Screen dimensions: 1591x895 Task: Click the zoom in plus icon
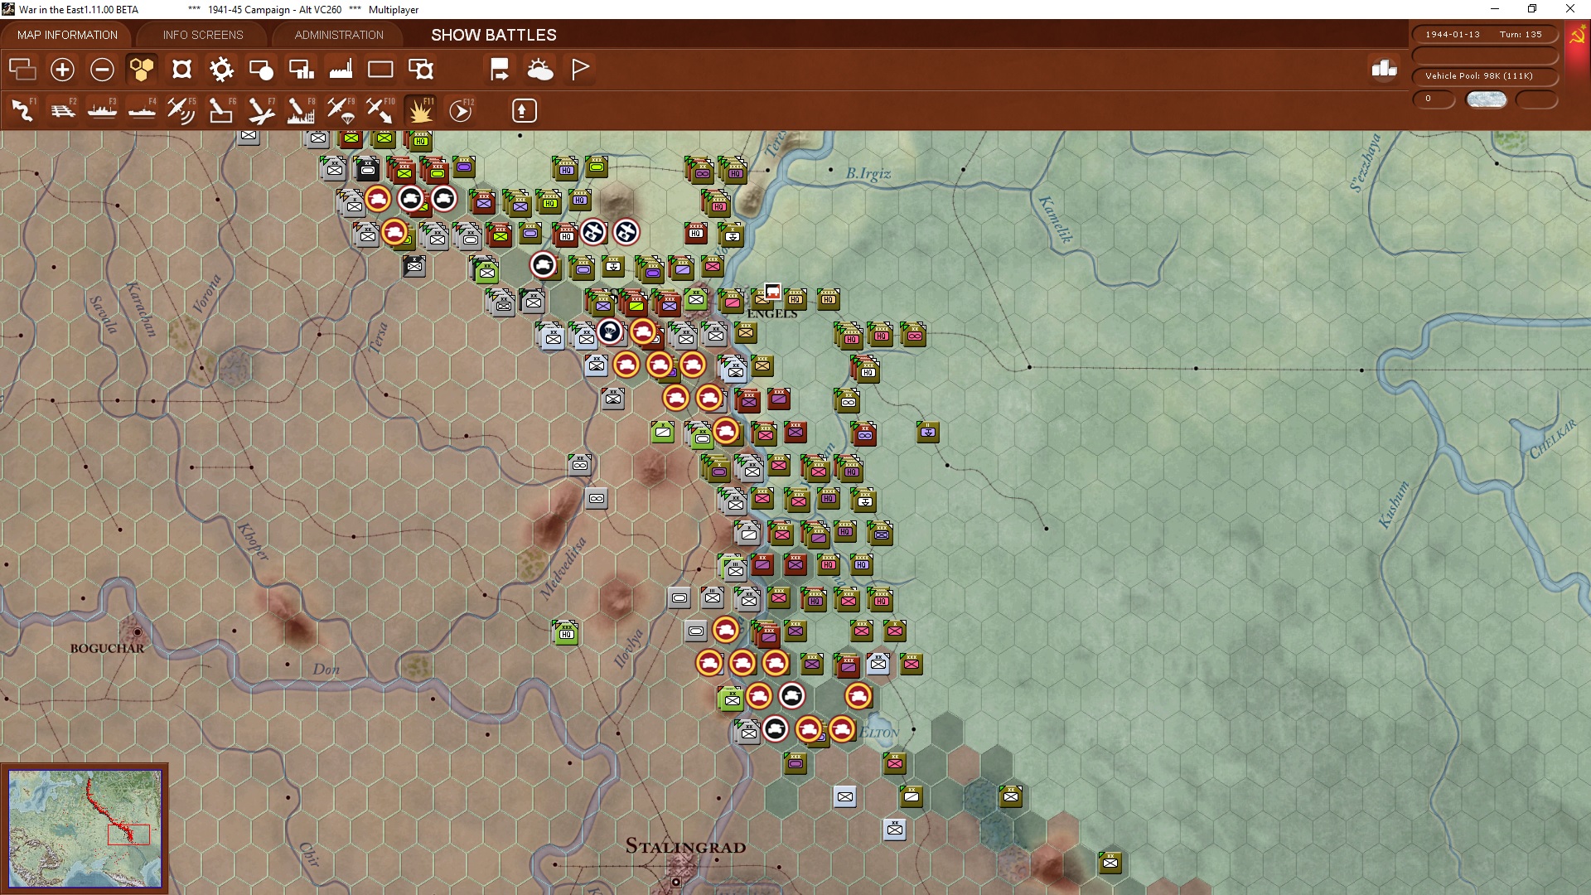click(x=62, y=70)
